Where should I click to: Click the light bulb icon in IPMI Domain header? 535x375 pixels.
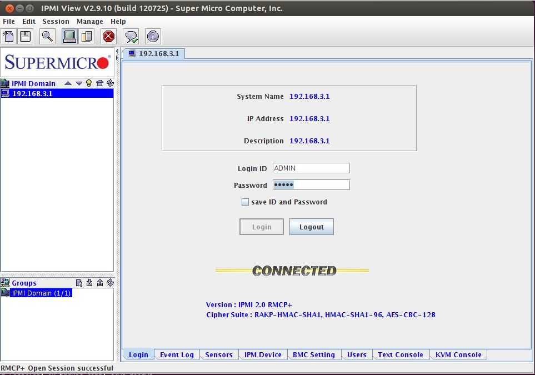coord(89,83)
